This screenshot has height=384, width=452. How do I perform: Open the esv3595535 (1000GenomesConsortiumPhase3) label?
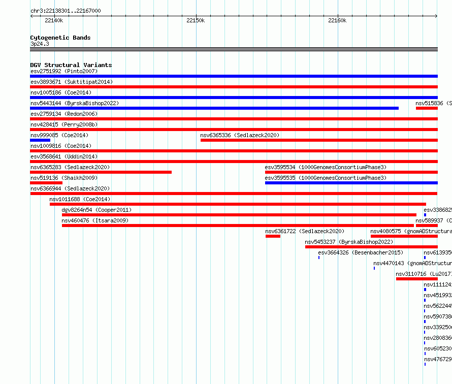pos(326,178)
